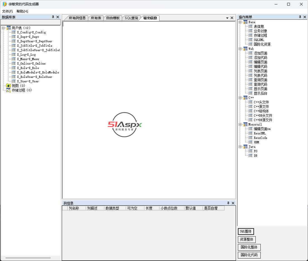
Task: Switch to the SQL查询 tab
Action: 131,18
